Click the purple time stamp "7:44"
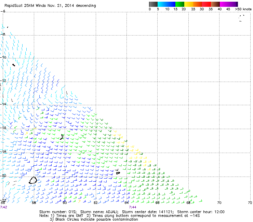The width and height of the screenshot is (253, 222). [133, 207]
